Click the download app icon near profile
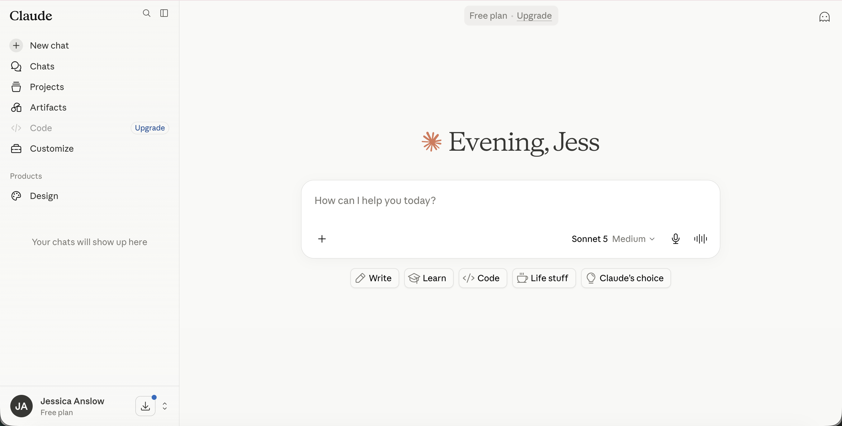Viewport: 842px width, 426px height. pos(145,406)
